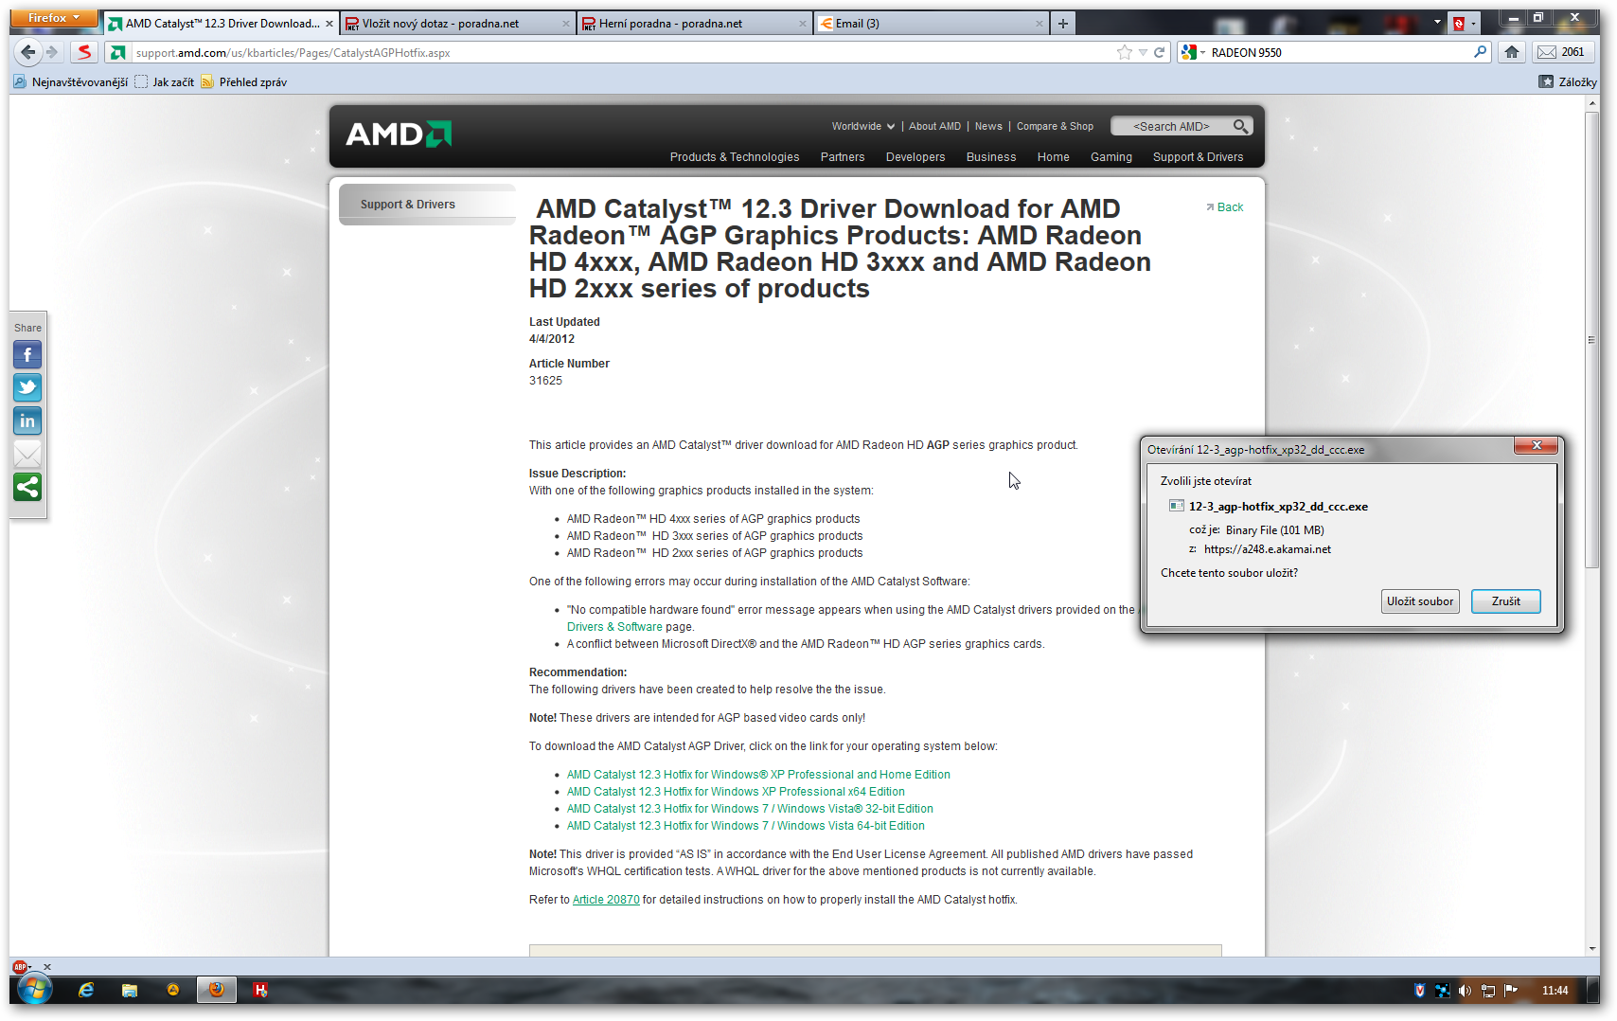The height and width of the screenshot is (1021, 1617).
Task: Open the Business menu
Action: click(x=991, y=157)
